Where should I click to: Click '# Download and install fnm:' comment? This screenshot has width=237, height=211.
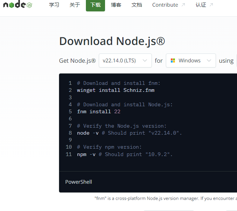click(x=118, y=83)
